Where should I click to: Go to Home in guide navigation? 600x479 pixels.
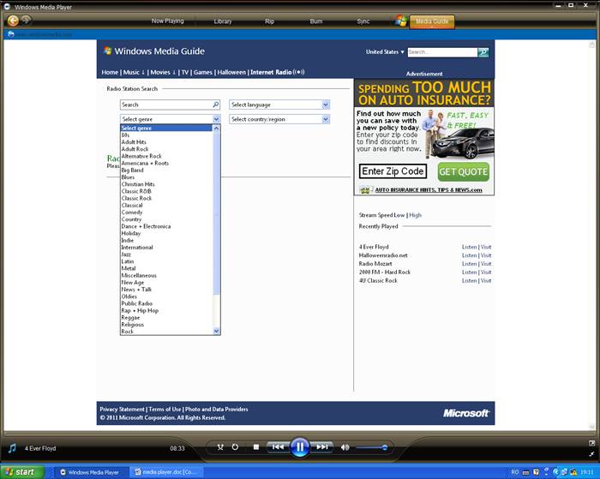[x=110, y=72]
